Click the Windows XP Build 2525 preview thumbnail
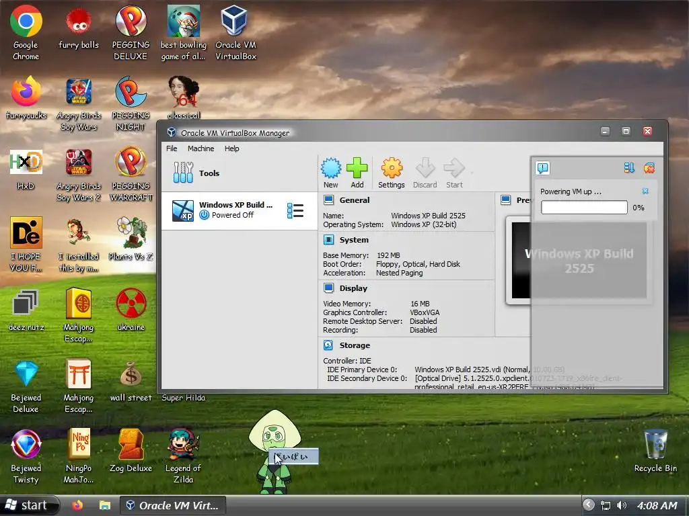 click(x=579, y=261)
